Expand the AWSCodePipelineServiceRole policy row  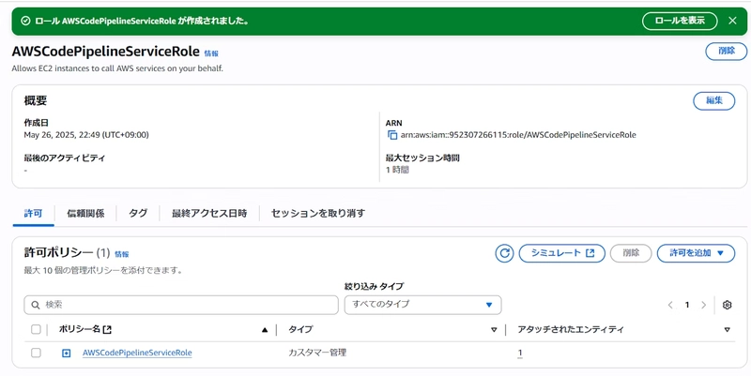pyautogui.click(x=66, y=353)
